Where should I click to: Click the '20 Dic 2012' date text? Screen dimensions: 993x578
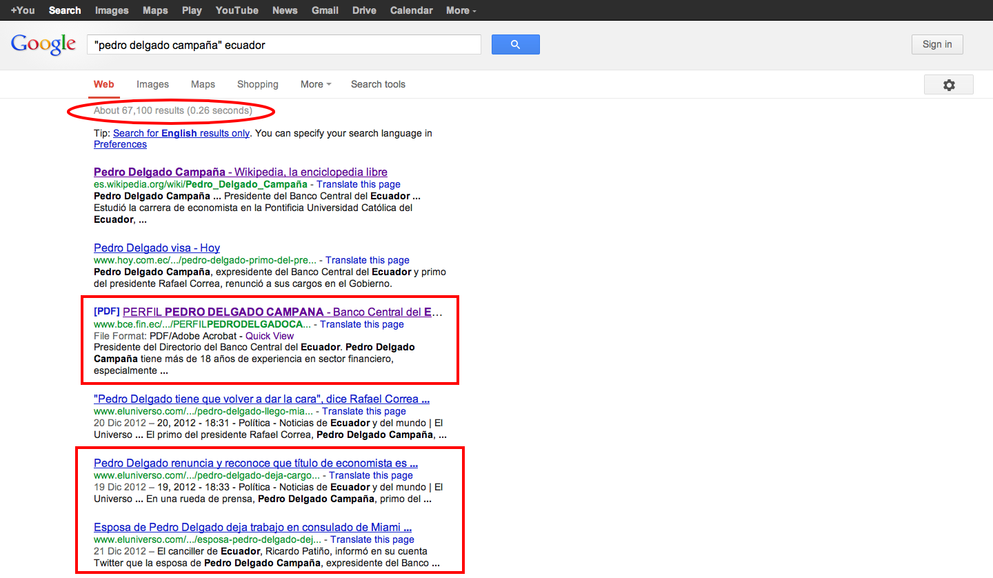tap(120, 423)
